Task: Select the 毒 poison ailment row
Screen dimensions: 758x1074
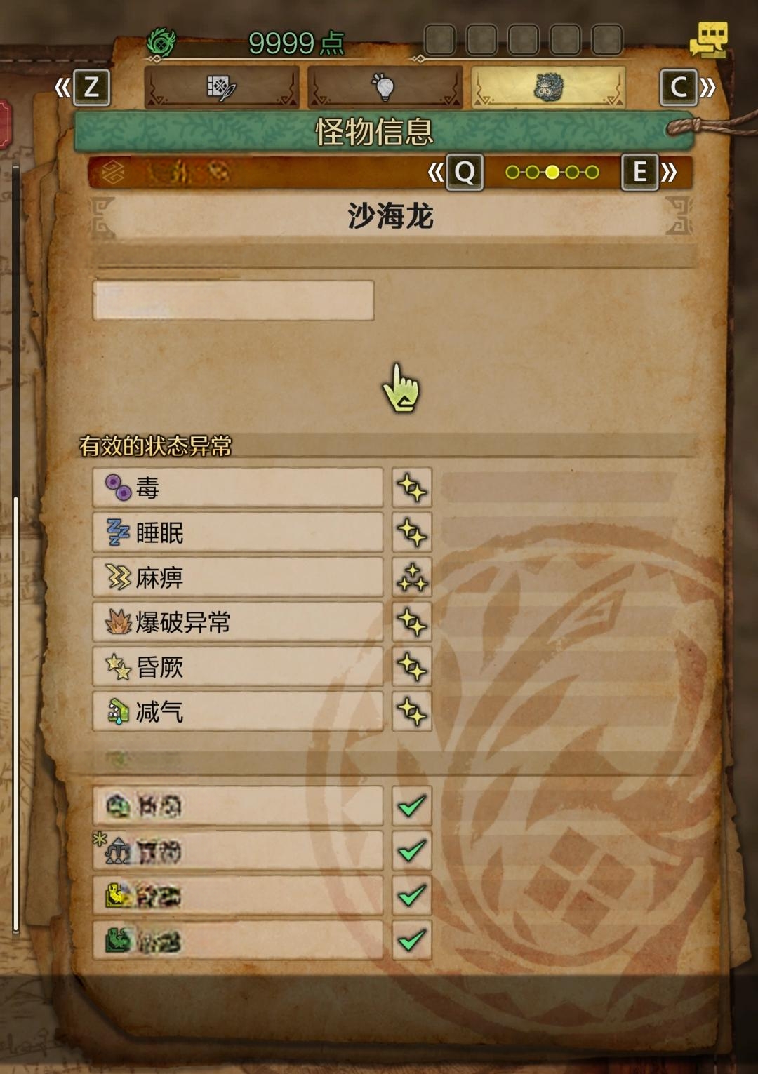Action: (238, 488)
